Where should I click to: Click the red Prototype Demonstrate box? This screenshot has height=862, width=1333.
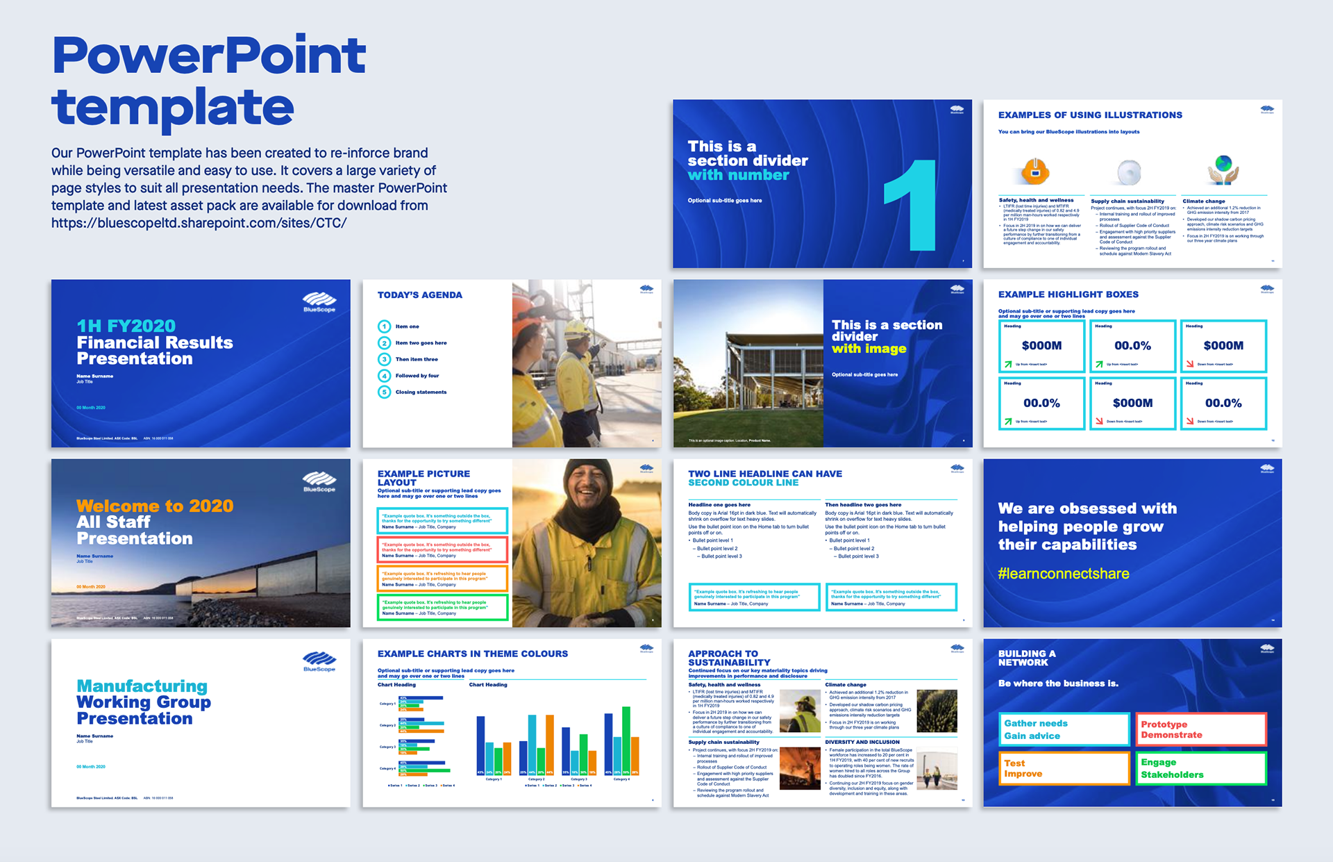tap(1200, 729)
